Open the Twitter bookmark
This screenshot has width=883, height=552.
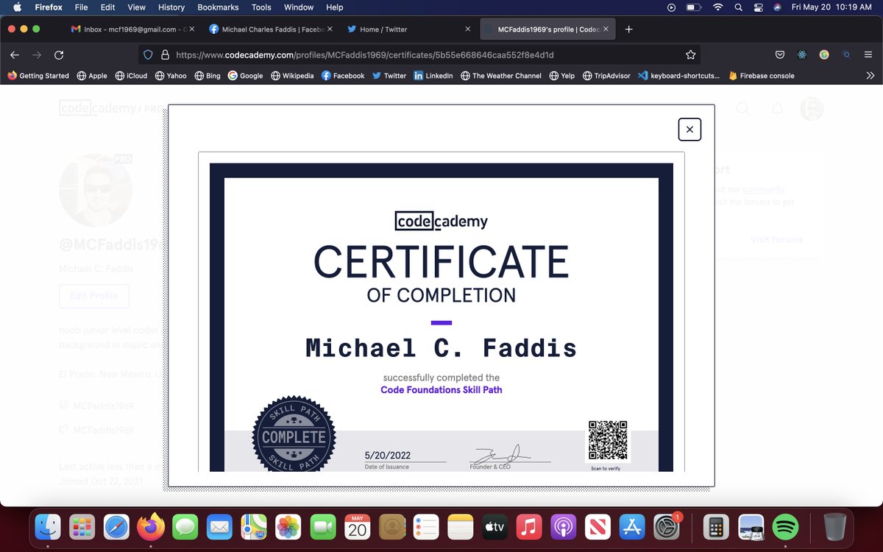pyautogui.click(x=389, y=75)
